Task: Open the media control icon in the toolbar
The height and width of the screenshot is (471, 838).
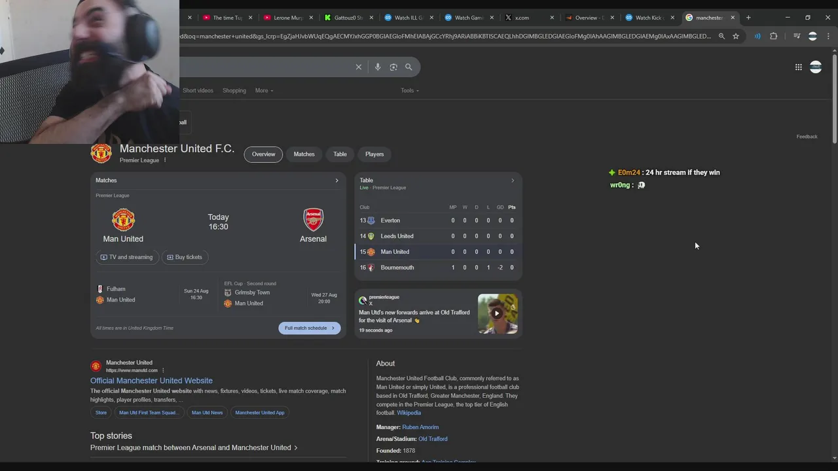Action: click(x=797, y=36)
